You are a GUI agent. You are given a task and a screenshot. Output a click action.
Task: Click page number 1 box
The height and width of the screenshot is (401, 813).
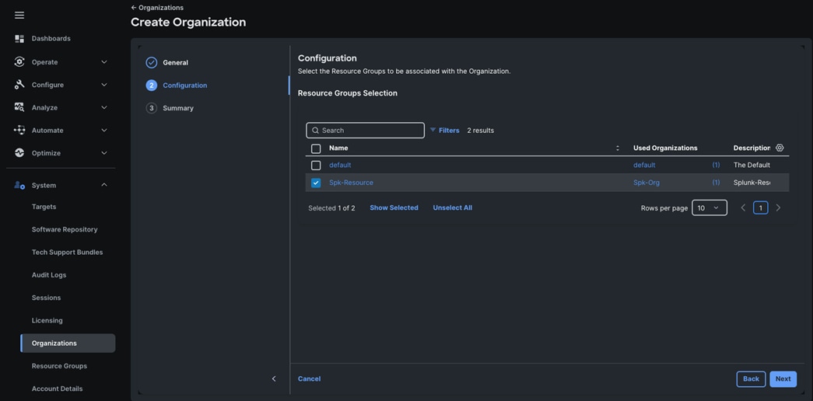pyautogui.click(x=760, y=207)
